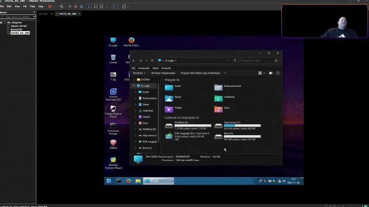Open the recent locations dropdown arrow
Viewport: 369px width, 207px height.
146,60
